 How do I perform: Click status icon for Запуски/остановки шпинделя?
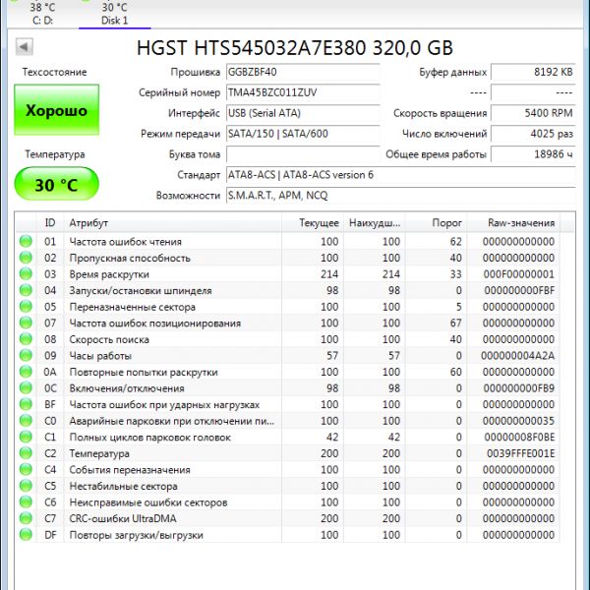tap(26, 290)
